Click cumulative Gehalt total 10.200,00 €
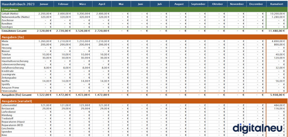This screenshot has width=288, height=137. click(x=278, y=14)
